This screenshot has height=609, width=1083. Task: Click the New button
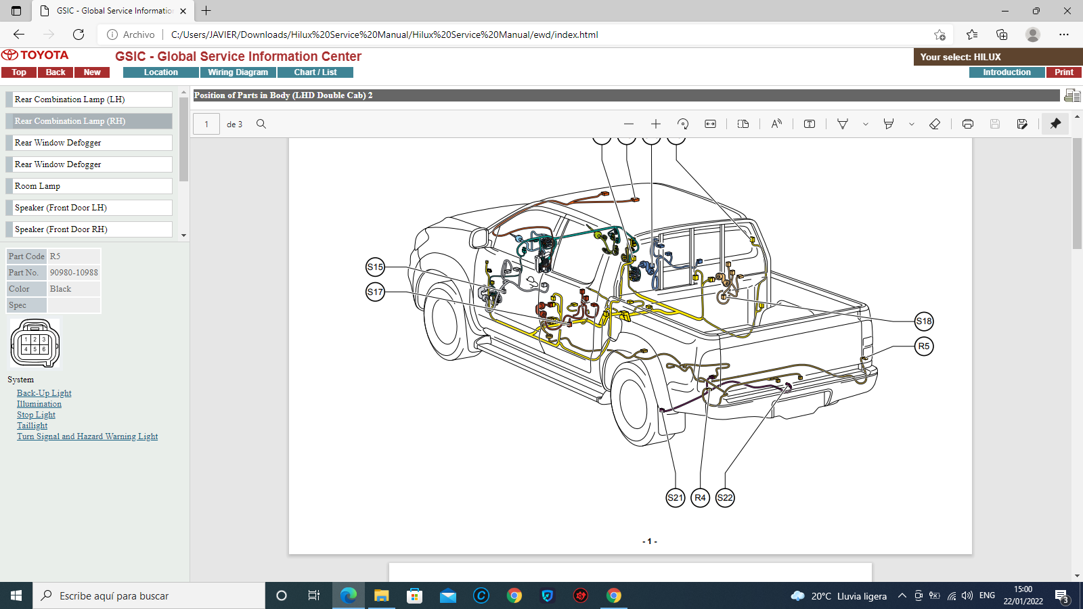pos(92,72)
